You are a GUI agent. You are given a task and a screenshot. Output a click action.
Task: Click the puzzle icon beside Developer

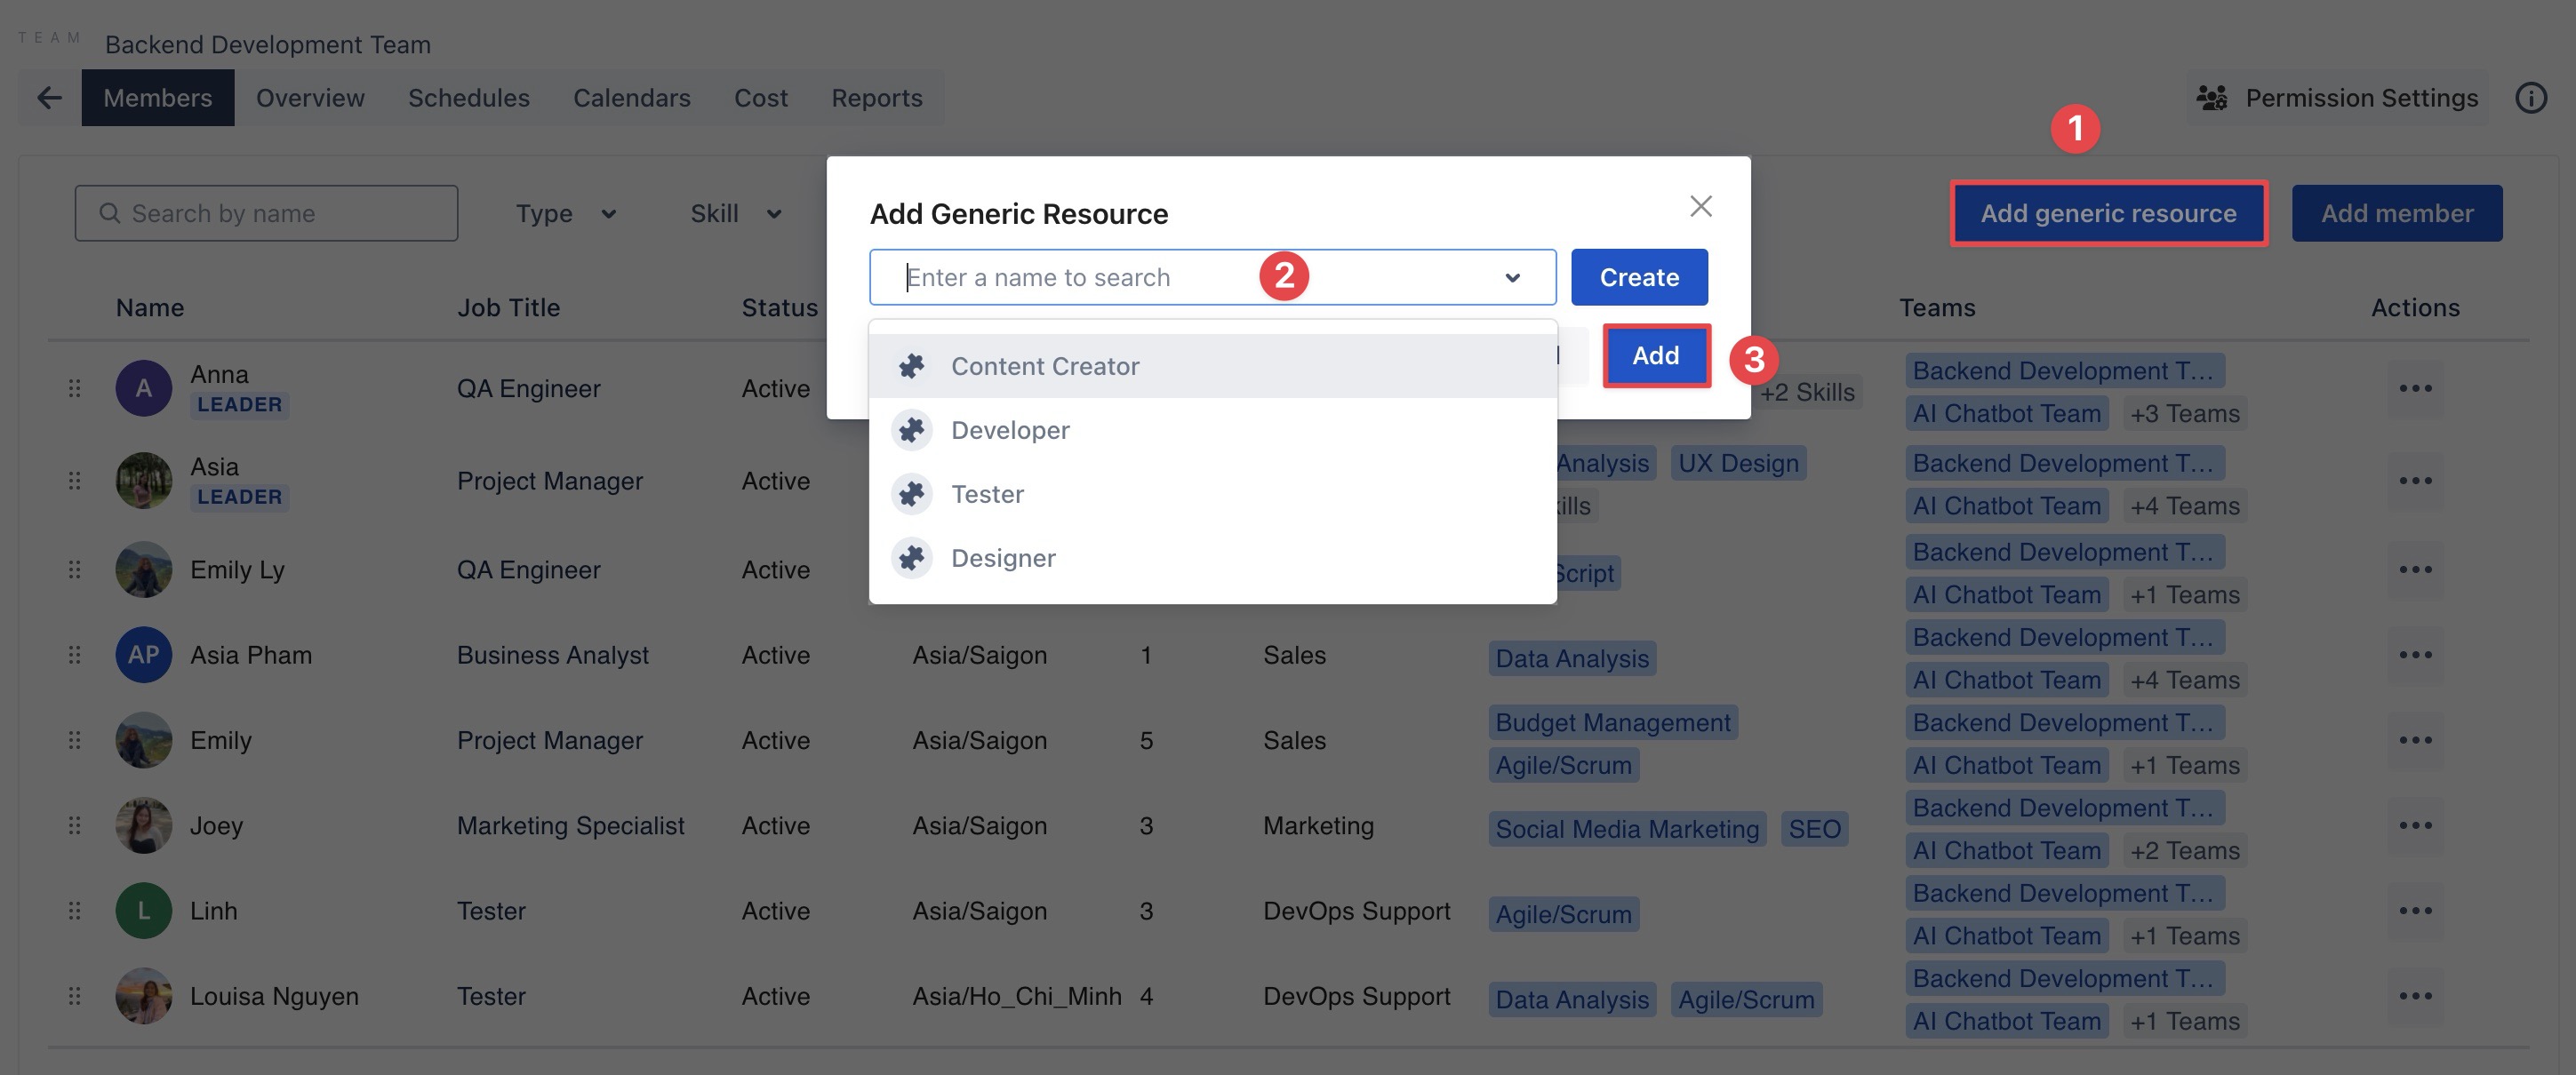click(x=911, y=431)
